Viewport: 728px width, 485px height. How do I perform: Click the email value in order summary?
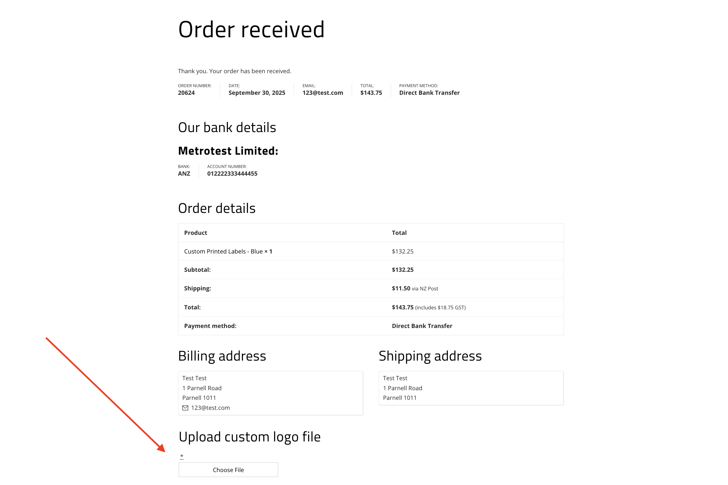tap(323, 93)
